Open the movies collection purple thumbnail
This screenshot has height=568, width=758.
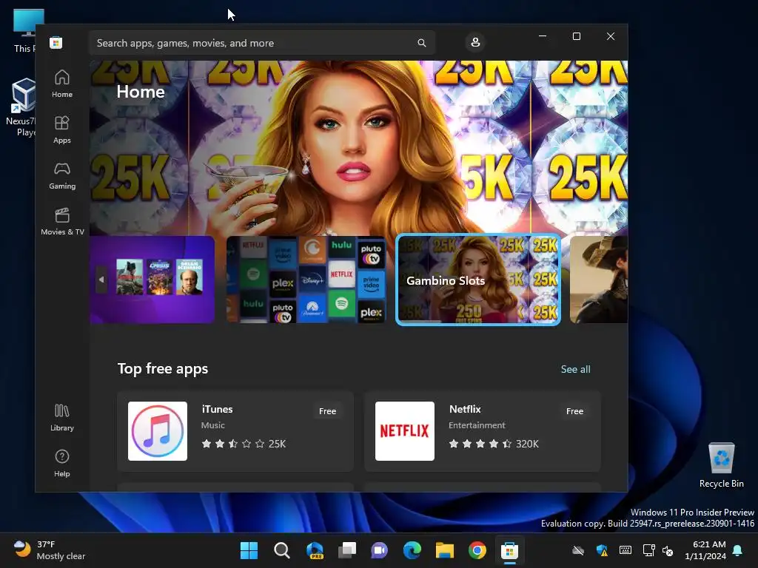click(152, 279)
